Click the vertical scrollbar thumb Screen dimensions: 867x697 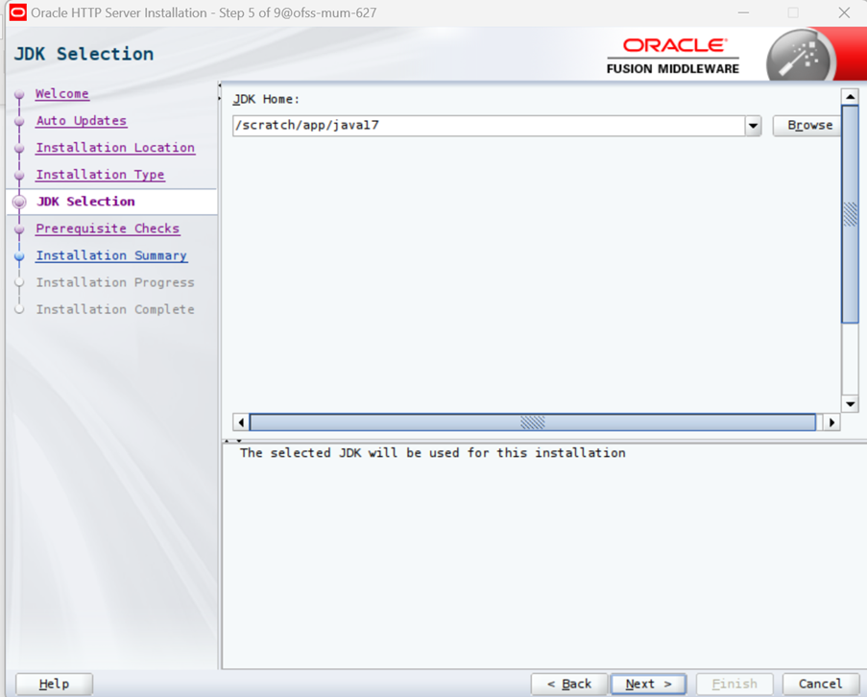(850, 213)
